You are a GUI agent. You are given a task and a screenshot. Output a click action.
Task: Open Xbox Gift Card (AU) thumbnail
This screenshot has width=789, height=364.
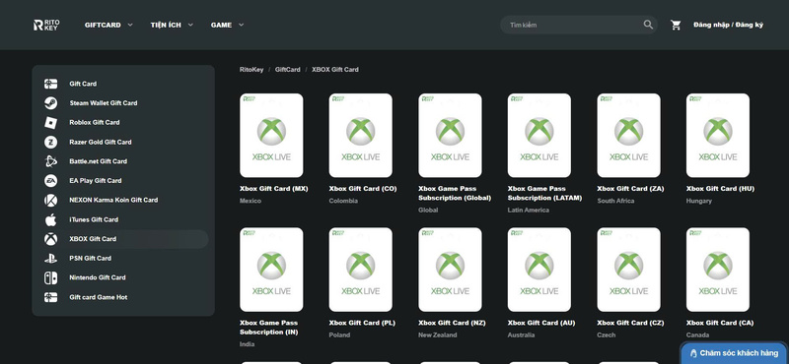538,270
